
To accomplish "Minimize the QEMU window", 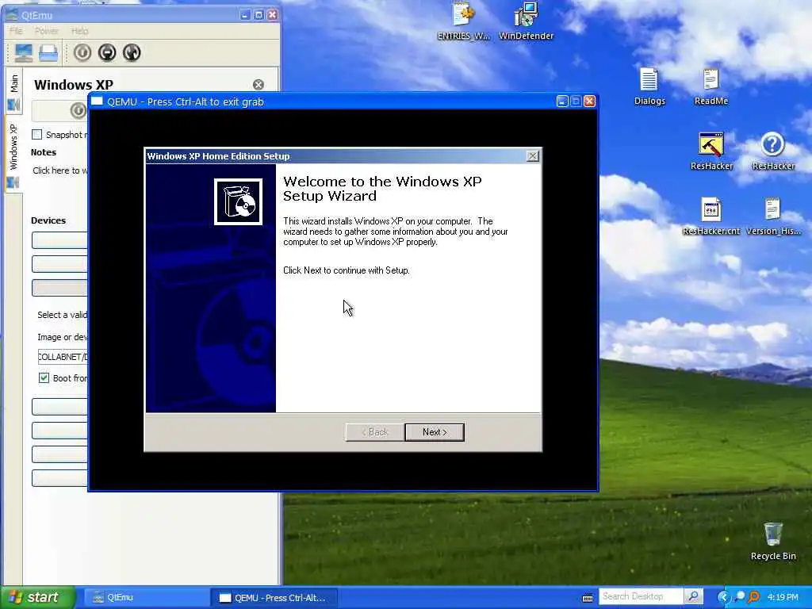I will 562,101.
